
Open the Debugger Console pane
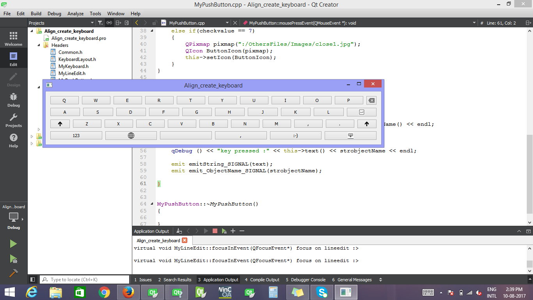[x=306, y=280]
